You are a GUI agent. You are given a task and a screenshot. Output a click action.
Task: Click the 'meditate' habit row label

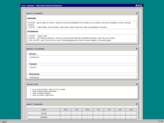click(x=44, y=117)
